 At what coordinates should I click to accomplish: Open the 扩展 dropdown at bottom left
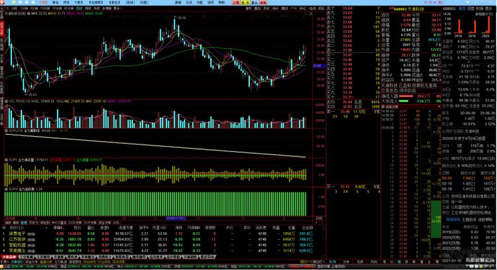pyautogui.click(x=5, y=262)
